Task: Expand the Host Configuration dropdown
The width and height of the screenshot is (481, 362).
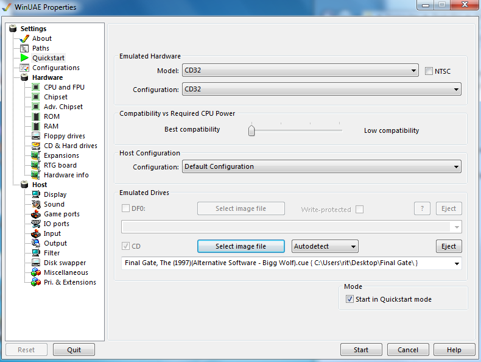Action: pyautogui.click(x=321, y=166)
